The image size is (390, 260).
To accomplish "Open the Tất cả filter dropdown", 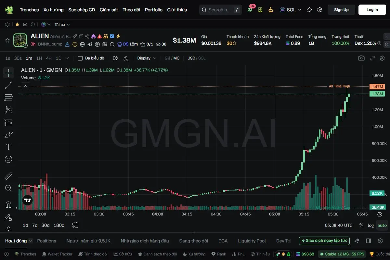I will (x=62, y=24).
